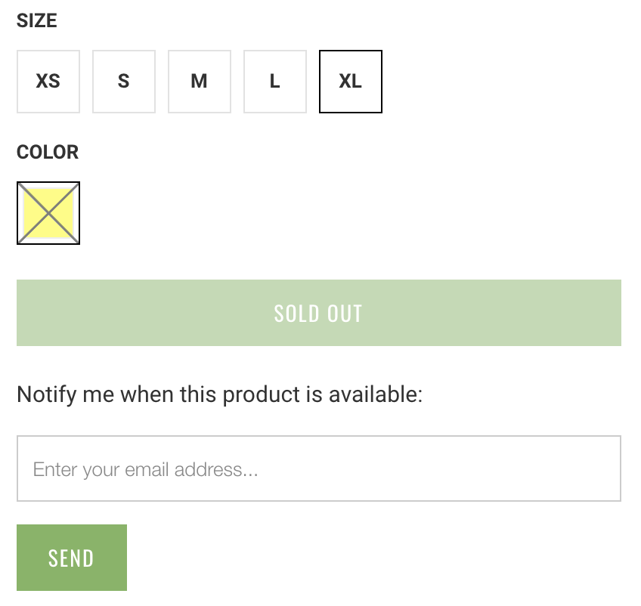Pick size L
The image size is (641, 606).
(275, 82)
